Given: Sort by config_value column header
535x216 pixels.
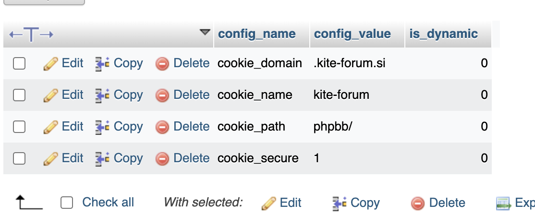Looking at the screenshot, I should [x=352, y=34].
